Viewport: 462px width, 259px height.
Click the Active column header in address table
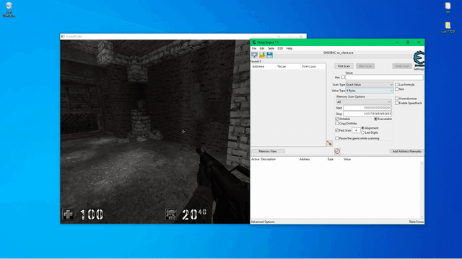(x=255, y=159)
